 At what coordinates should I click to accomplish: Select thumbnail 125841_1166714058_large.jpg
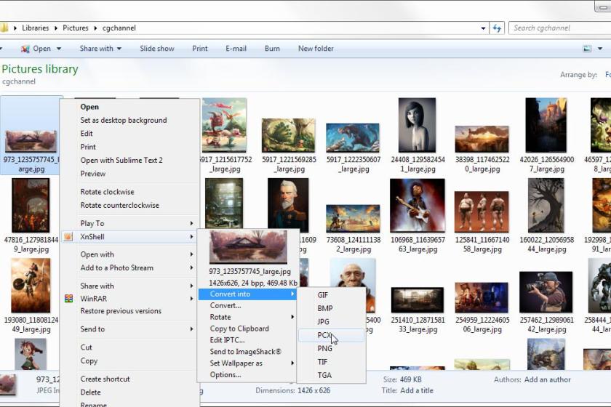pos(482,212)
